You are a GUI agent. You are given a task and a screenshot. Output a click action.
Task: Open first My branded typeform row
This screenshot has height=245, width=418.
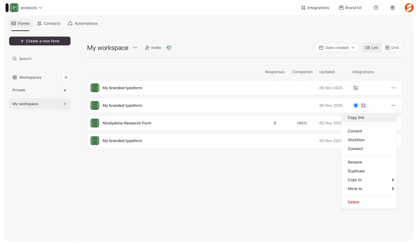245,88
